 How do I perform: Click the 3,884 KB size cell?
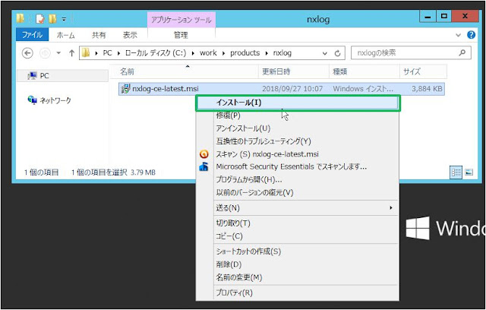click(427, 89)
